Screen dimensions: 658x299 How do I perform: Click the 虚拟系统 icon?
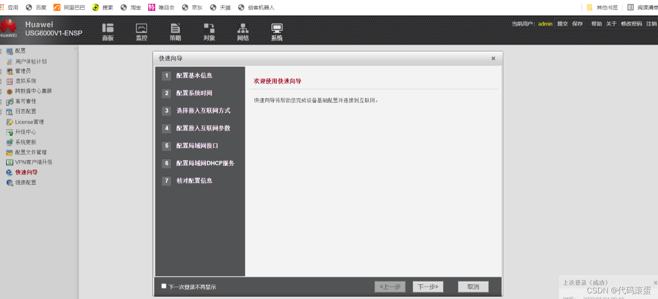[x=9, y=81]
